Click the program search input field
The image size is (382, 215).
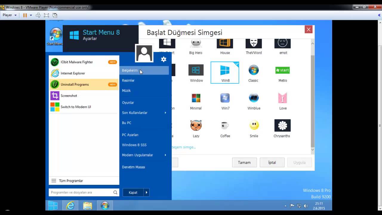pyautogui.click(x=81, y=193)
